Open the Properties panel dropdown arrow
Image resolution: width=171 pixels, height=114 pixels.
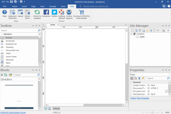tap(163, 70)
